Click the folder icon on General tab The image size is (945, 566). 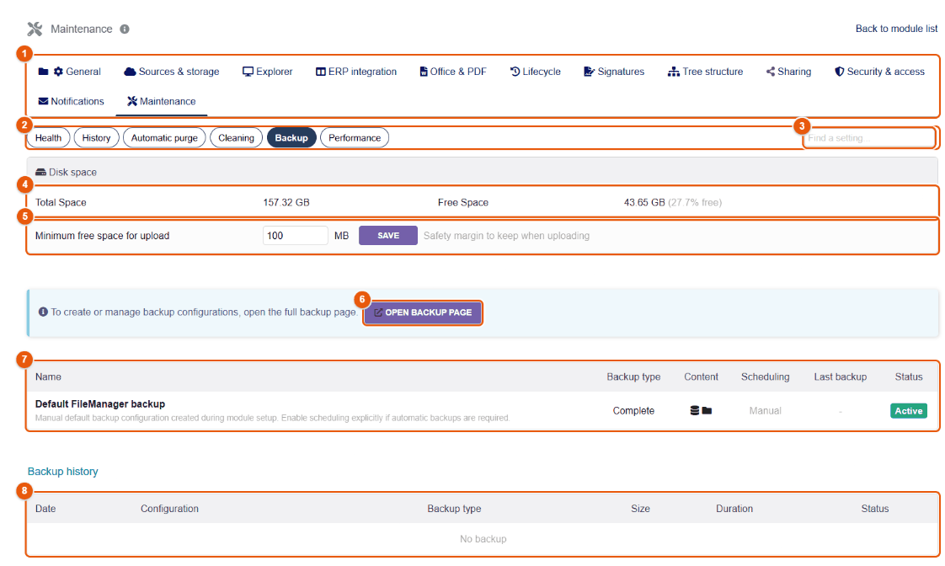(44, 72)
